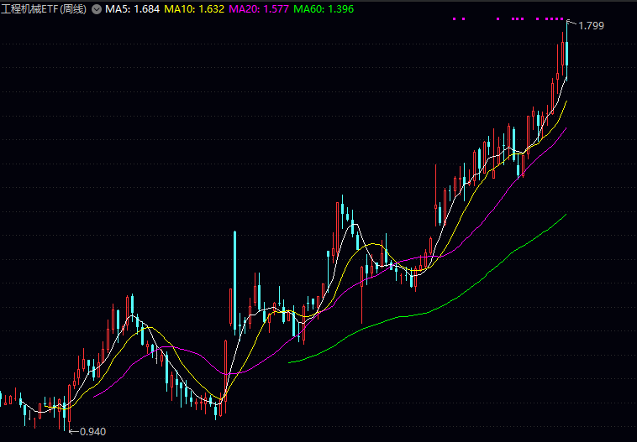Select the yellow MA10 indicator label
Image resolution: width=637 pixels, height=442 pixels.
click(x=192, y=8)
